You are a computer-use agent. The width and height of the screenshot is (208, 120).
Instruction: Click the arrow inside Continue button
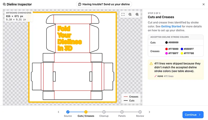pos(200,115)
